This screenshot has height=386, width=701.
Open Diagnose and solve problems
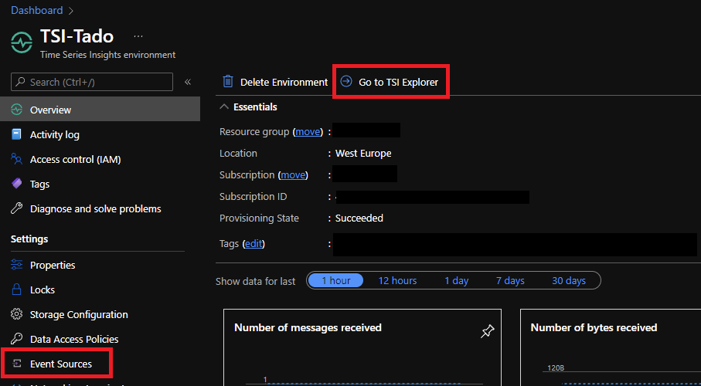point(95,208)
